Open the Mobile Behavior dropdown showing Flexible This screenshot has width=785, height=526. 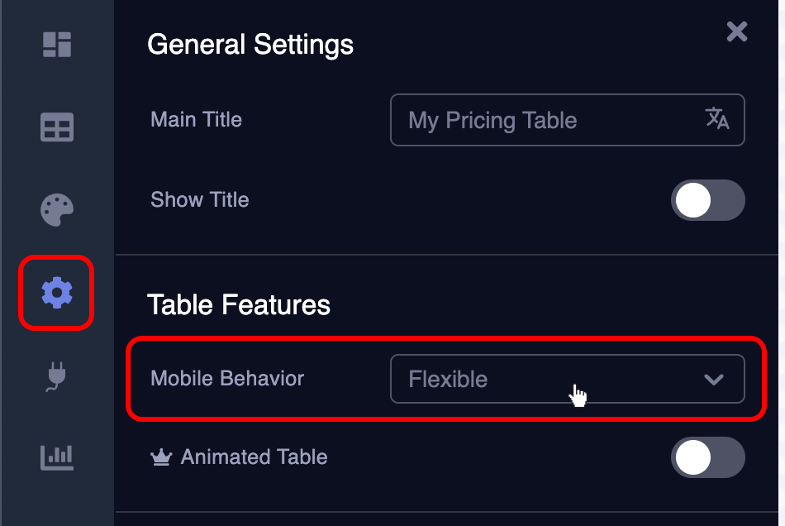[545, 379]
